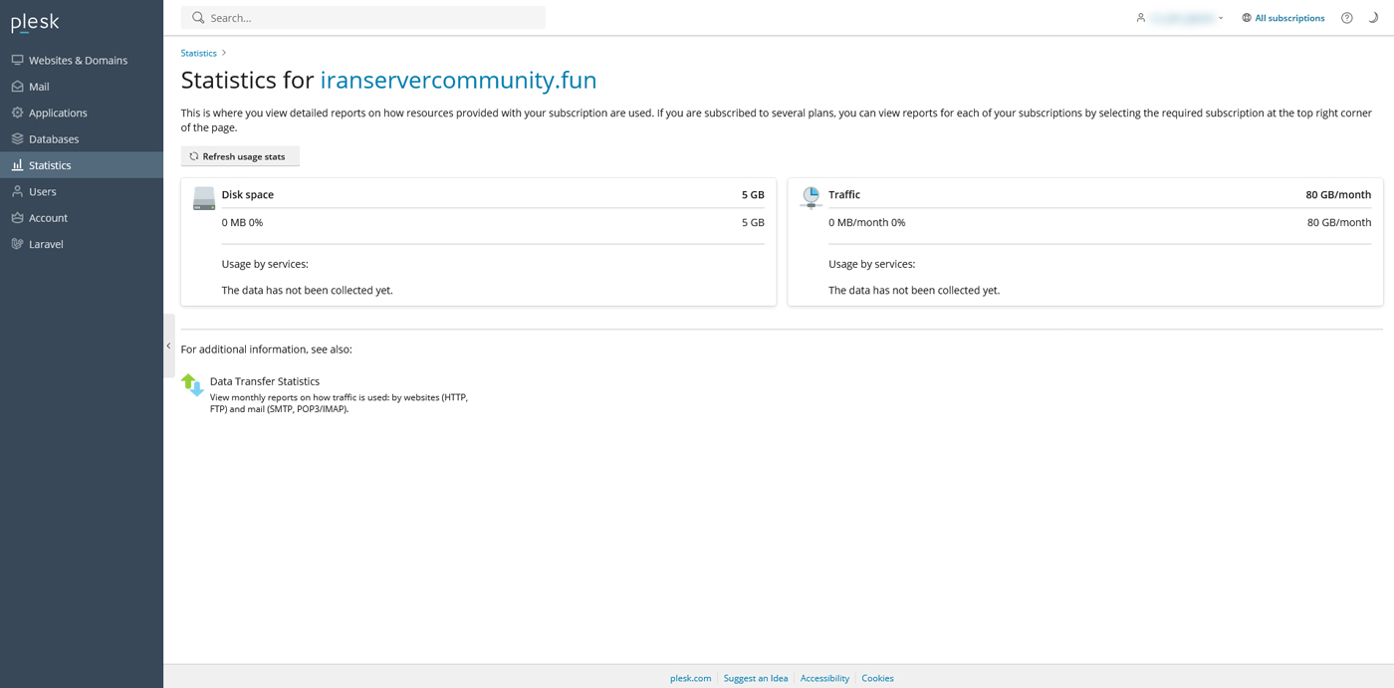Viewport: 1394px width, 688px height.
Task: Expand the user account dropdown arrow
Action: pyautogui.click(x=1221, y=18)
